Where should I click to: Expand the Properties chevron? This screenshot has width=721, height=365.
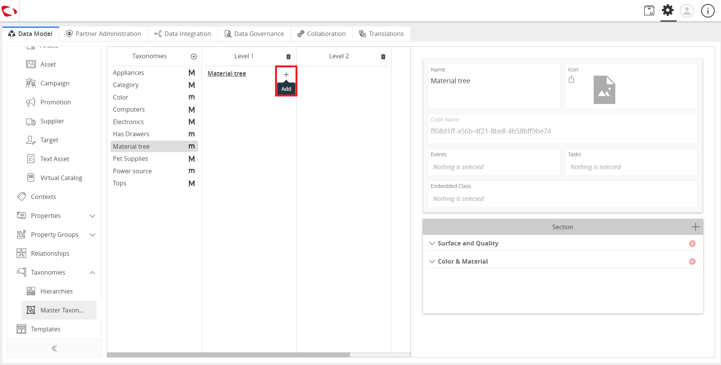[92, 216]
